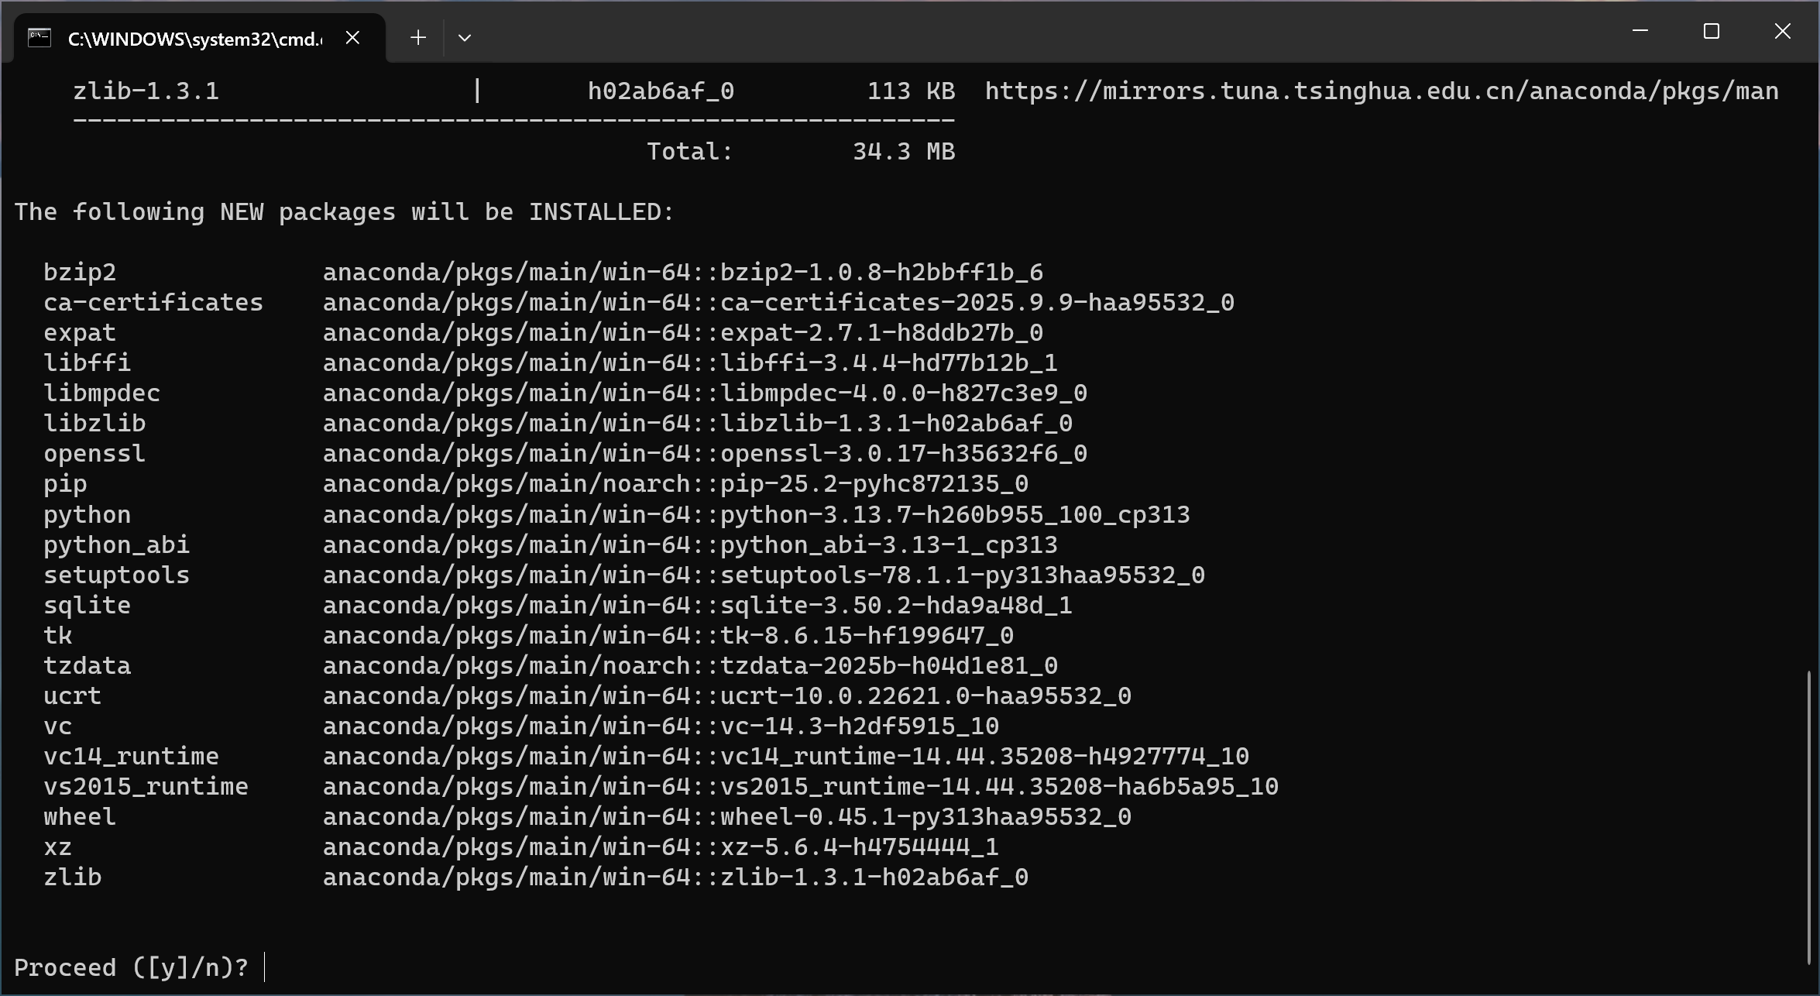The width and height of the screenshot is (1820, 996).
Task: Open a new terminal tab with plus
Action: click(x=418, y=37)
